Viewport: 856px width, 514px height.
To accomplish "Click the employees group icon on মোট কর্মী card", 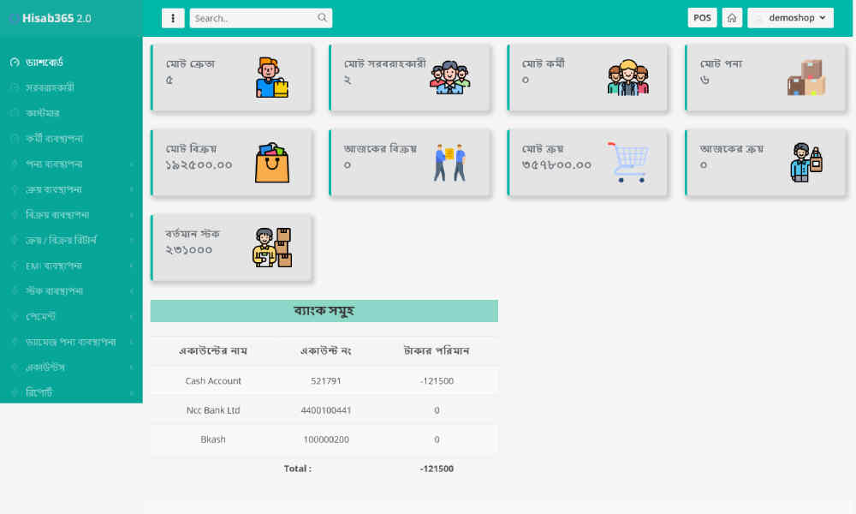I will [628, 78].
